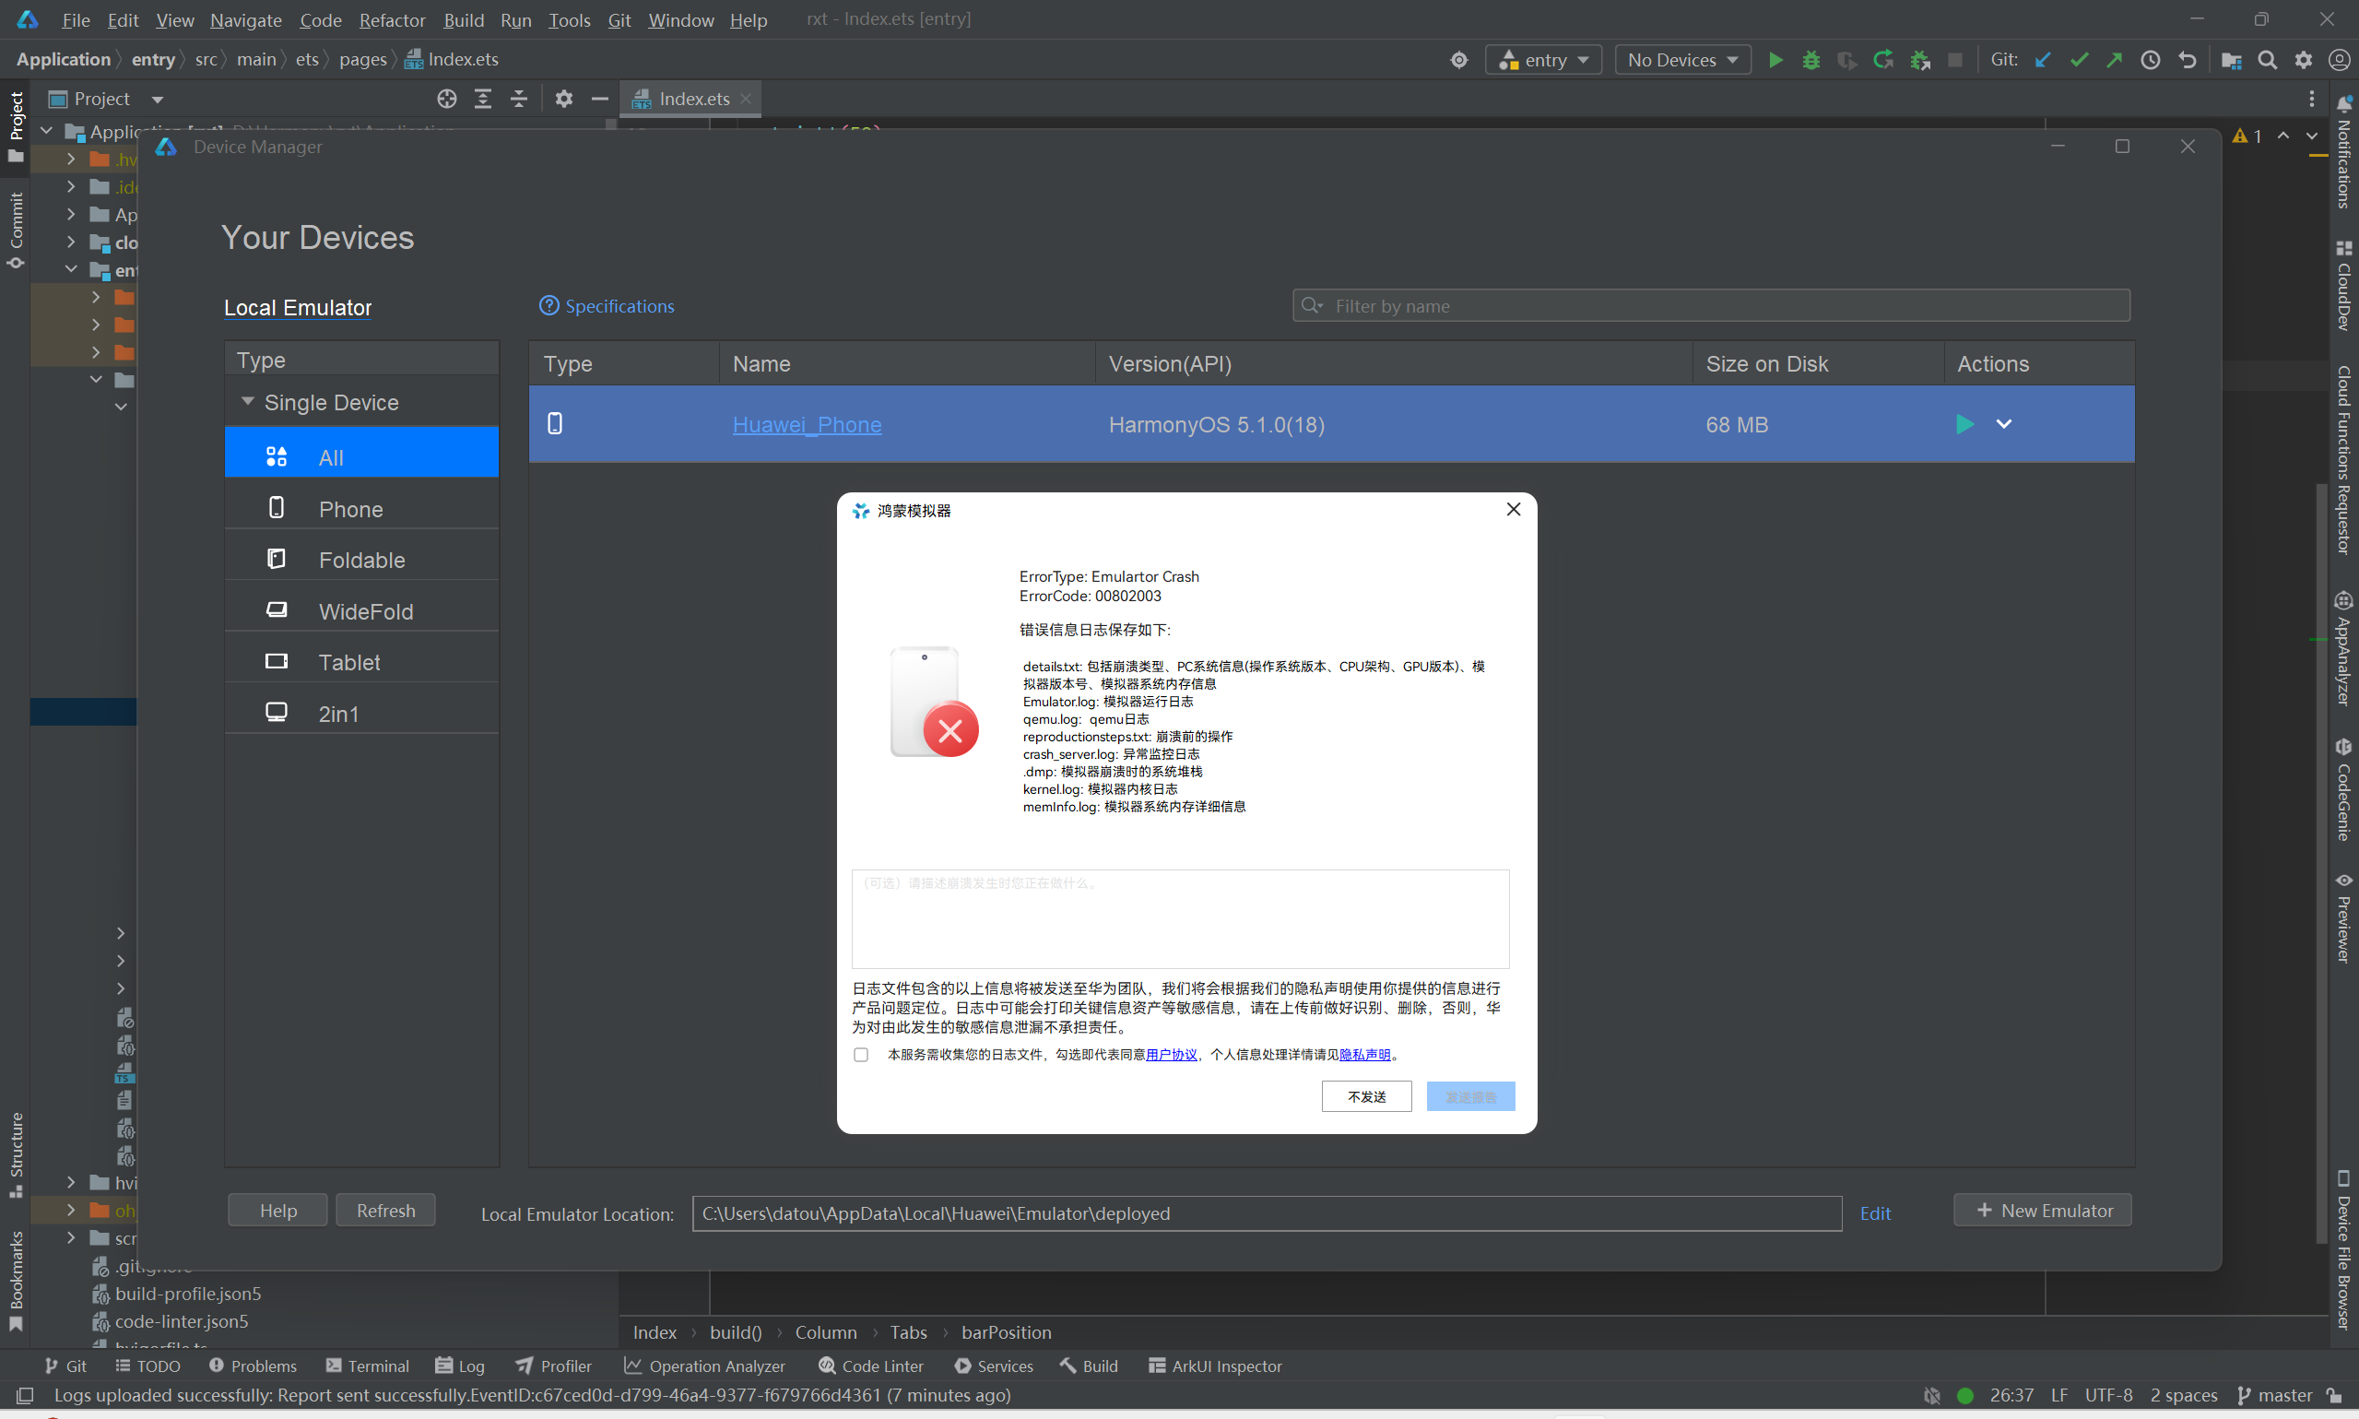Click Expand All icon in Project panel

coord(483,99)
